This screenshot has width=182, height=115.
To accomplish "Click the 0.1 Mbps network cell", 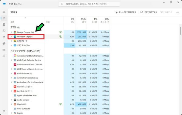I will (x=104, y=32).
